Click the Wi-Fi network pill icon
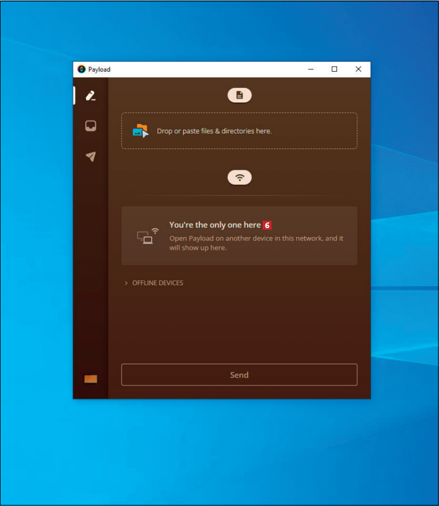Image resolution: width=439 pixels, height=506 pixels. (x=240, y=178)
